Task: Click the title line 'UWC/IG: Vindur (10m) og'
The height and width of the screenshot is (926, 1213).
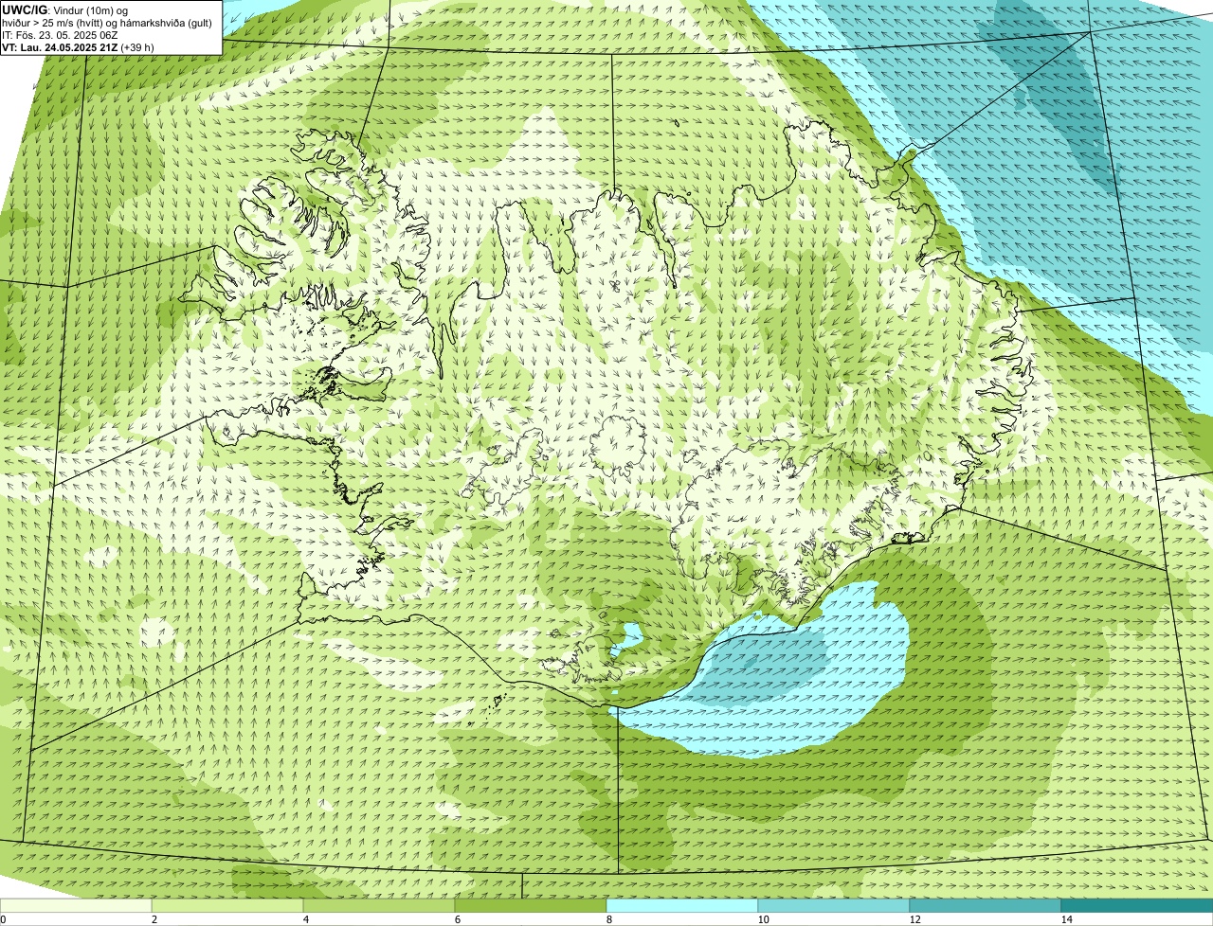Action: pyautogui.click(x=65, y=10)
